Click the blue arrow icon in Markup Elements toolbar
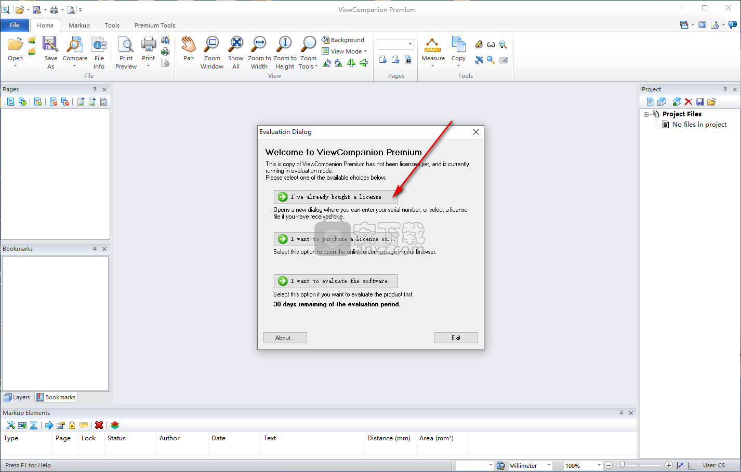This screenshot has width=741, height=472. click(49, 425)
